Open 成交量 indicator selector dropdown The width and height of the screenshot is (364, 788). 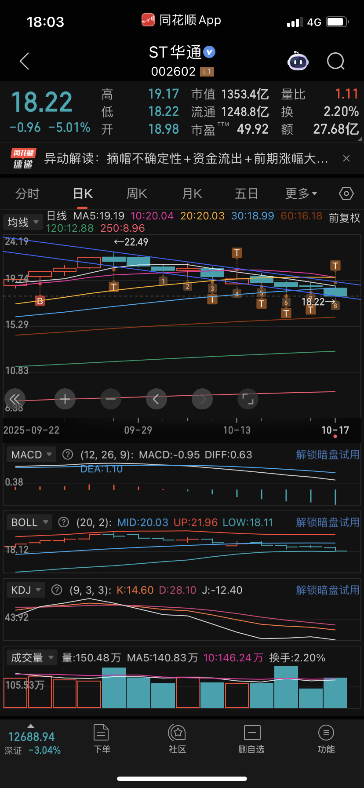(x=32, y=657)
